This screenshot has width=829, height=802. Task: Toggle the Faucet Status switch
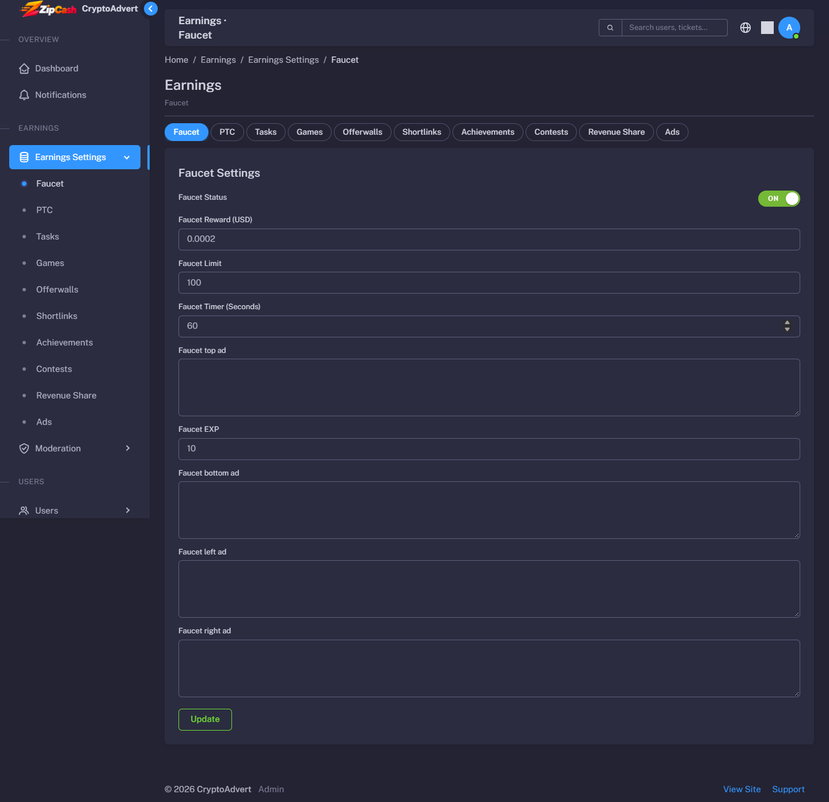click(779, 199)
